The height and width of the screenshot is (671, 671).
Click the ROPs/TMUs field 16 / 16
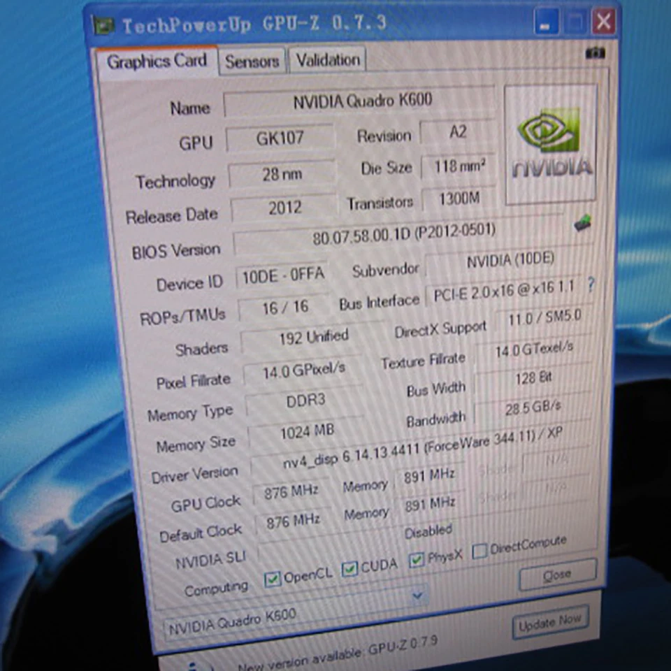coord(285,308)
